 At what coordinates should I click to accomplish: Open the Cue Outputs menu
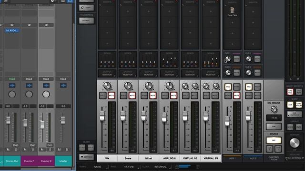295,114
